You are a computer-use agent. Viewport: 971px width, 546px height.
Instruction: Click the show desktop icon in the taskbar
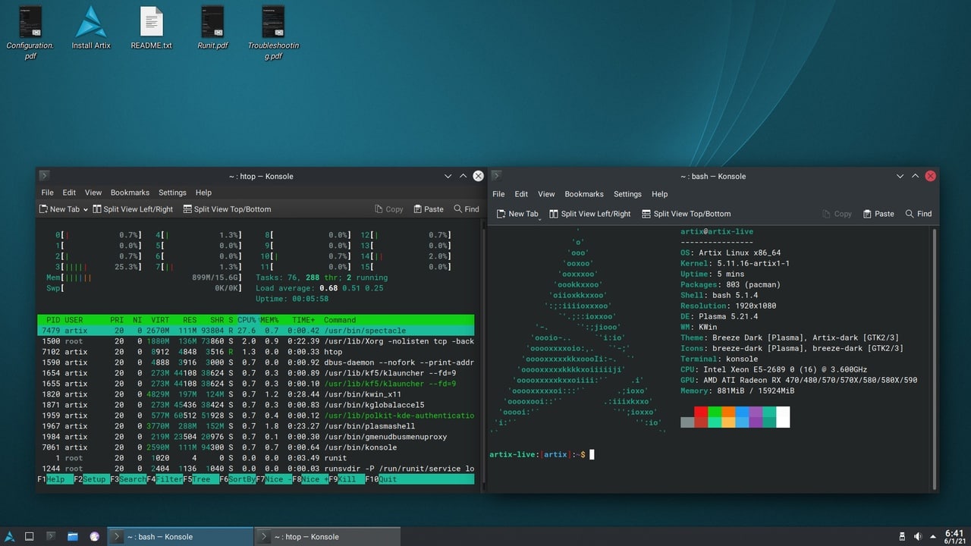point(30,536)
